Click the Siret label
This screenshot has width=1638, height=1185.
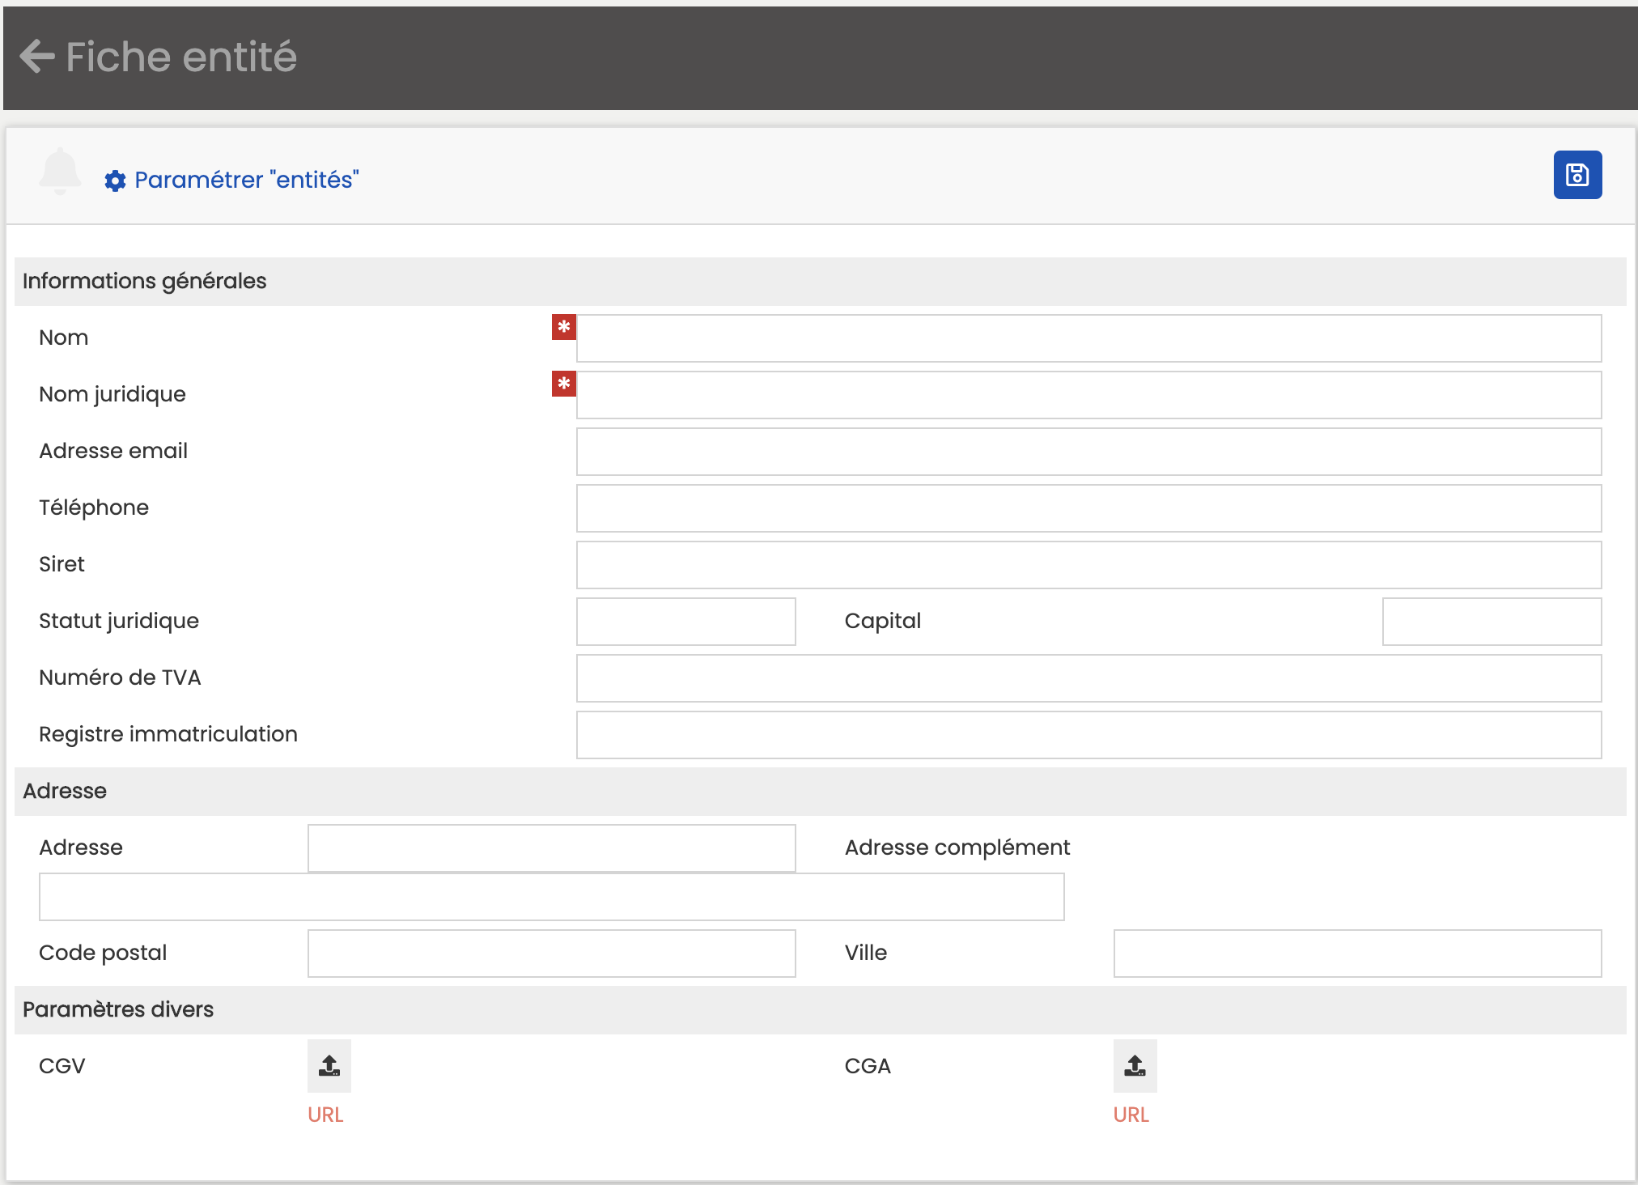[62, 564]
